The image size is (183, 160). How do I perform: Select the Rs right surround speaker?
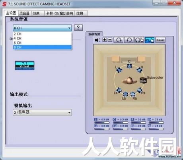click(139, 90)
